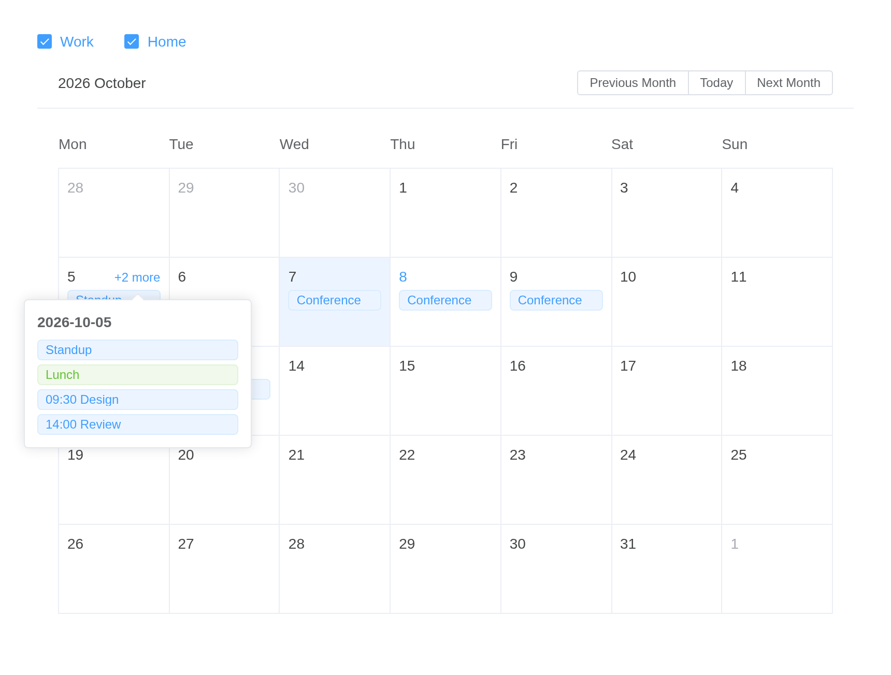Select September 28 greyed cell

pyautogui.click(x=114, y=213)
